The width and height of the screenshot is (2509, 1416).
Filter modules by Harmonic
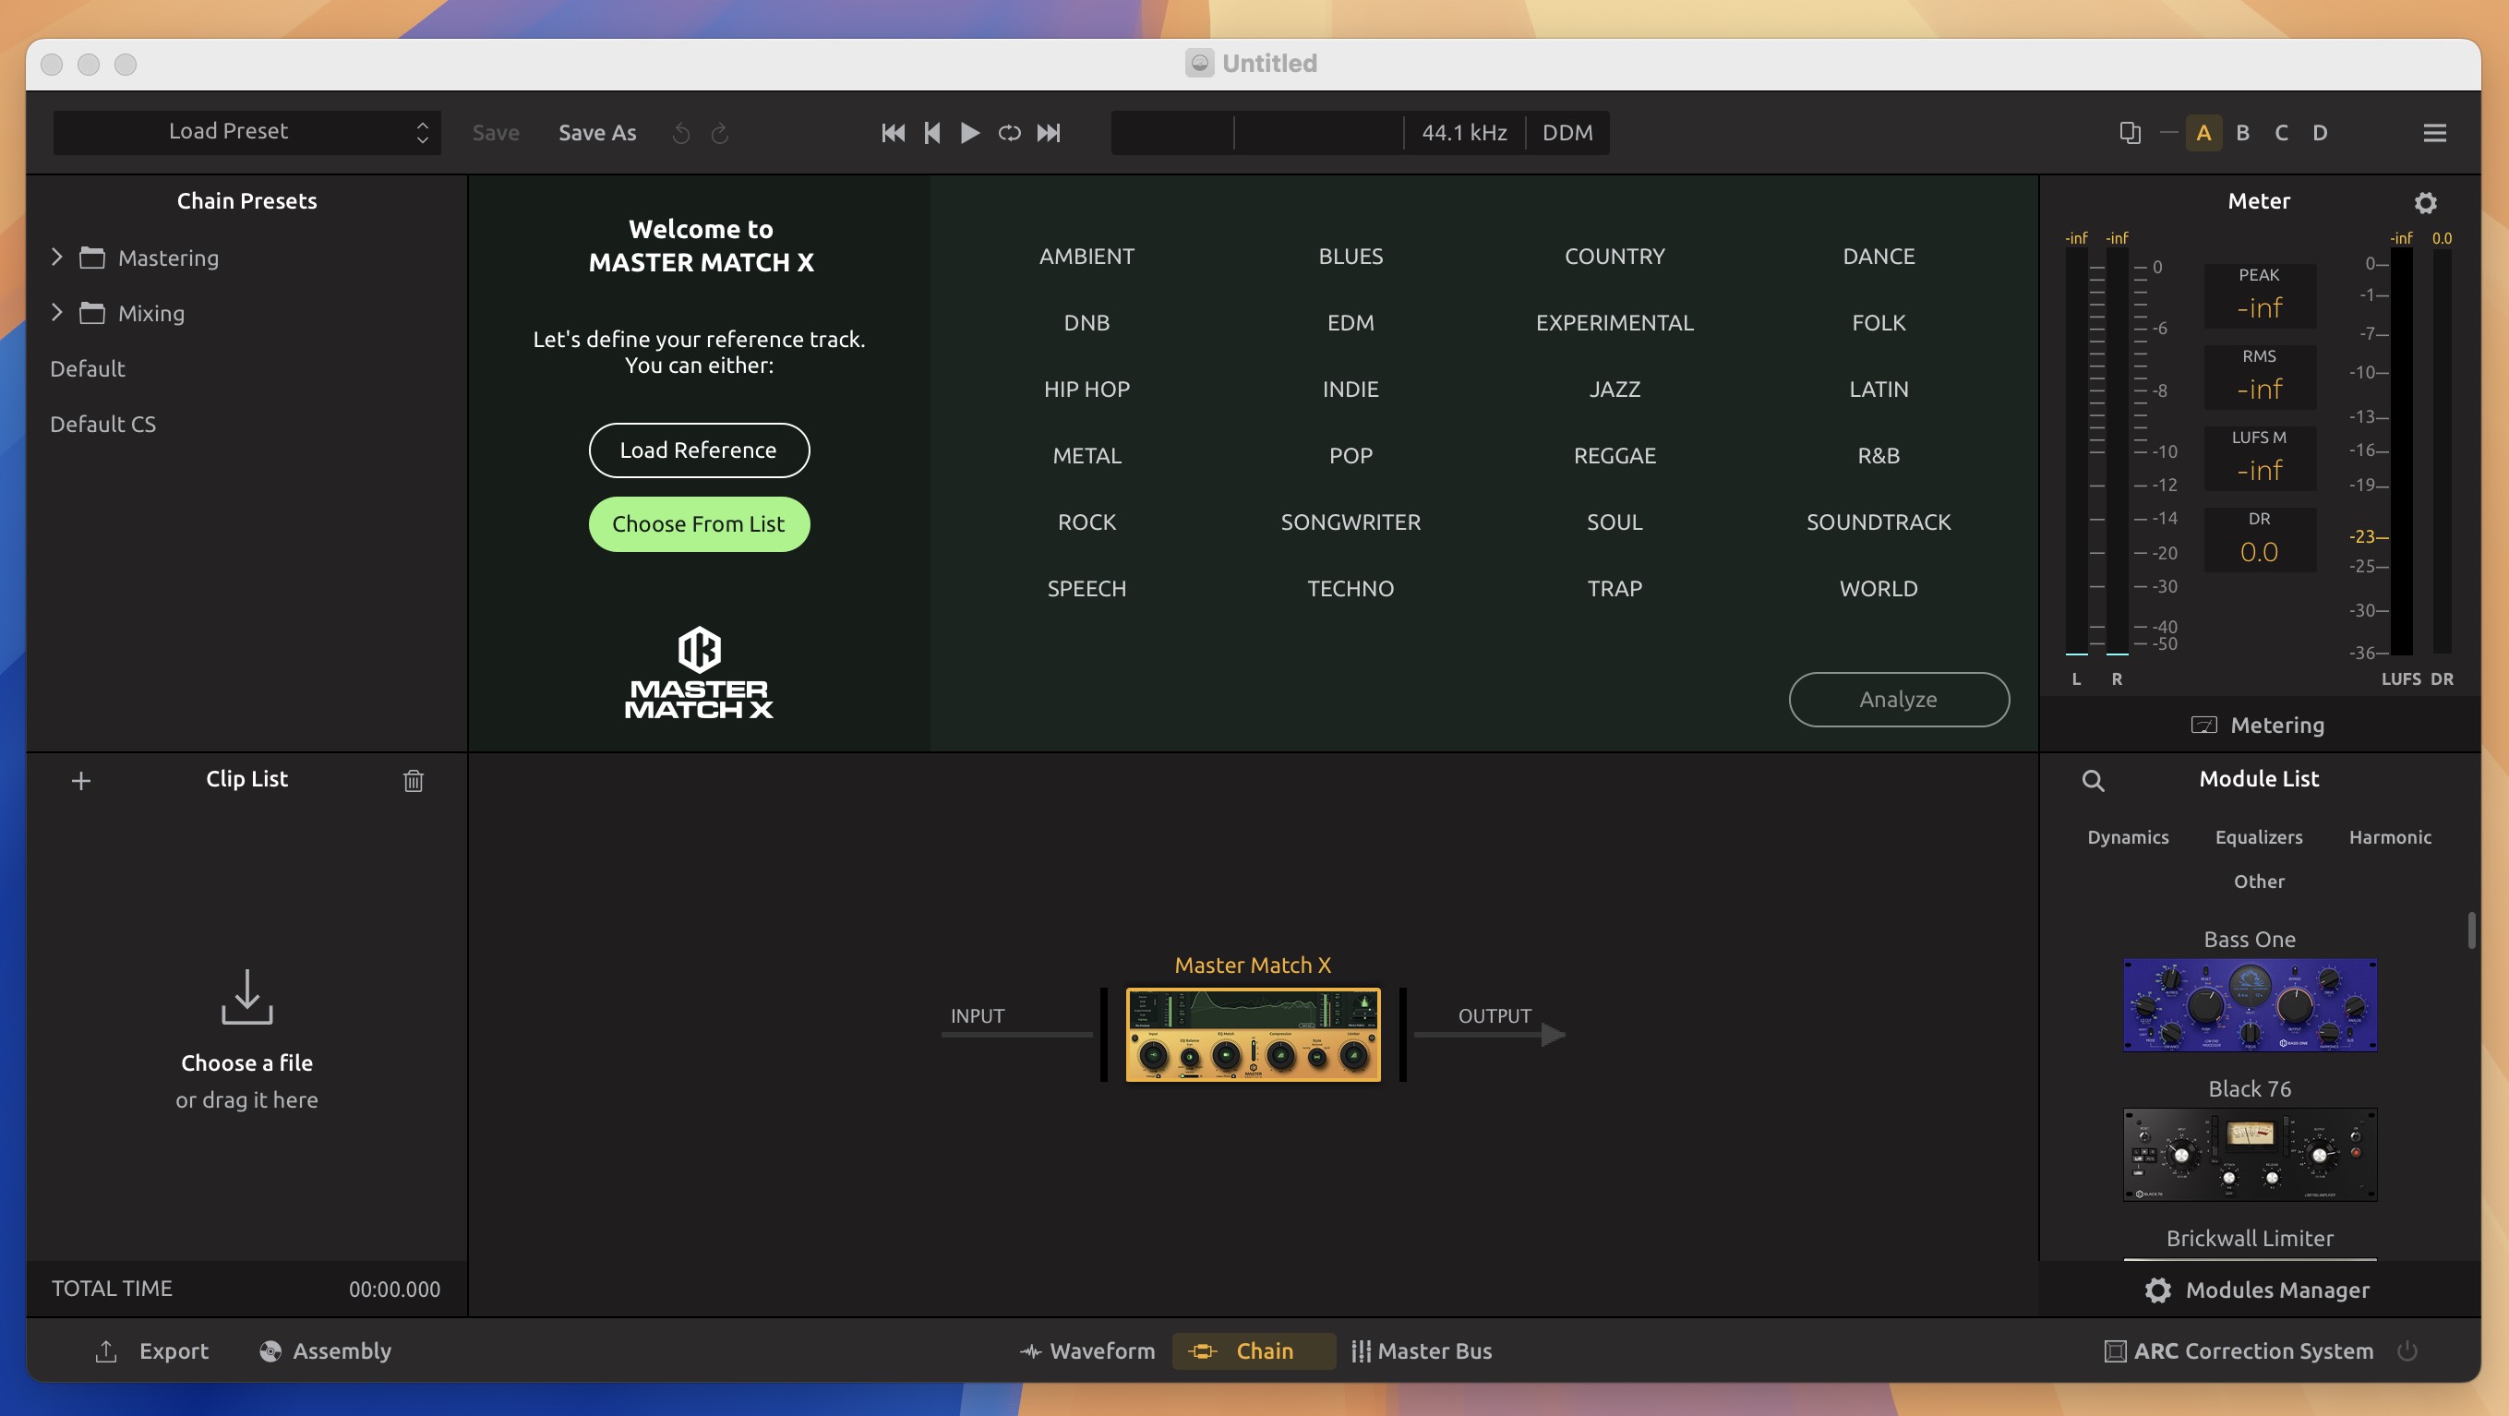(2389, 836)
